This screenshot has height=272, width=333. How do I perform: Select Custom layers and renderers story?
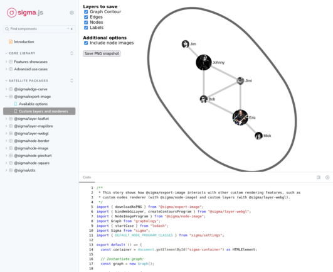pyautogui.click(x=40, y=111)
